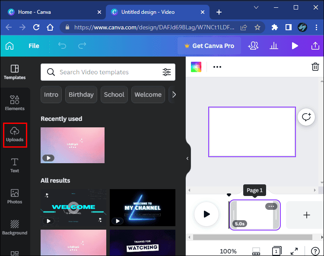Screen dimensions: 324x256
Task: Expand more category chips with right chevron
Action: pyautogui.click(x=174, y=95)
